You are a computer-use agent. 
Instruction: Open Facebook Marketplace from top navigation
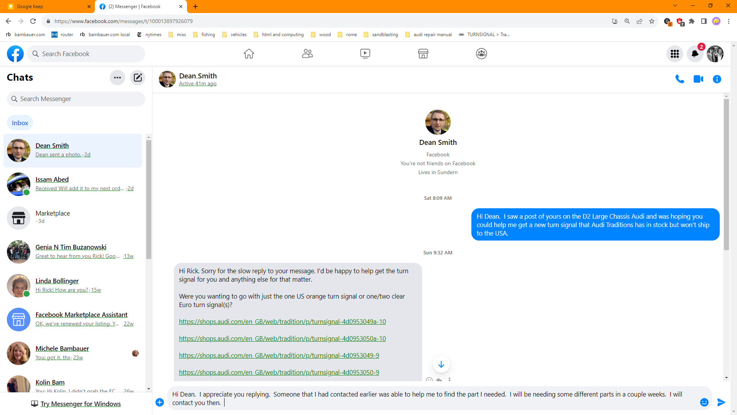423,54
